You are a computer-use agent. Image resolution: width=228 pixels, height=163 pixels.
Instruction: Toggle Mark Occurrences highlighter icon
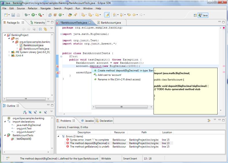pyautogui.click(x=107, y=15)
